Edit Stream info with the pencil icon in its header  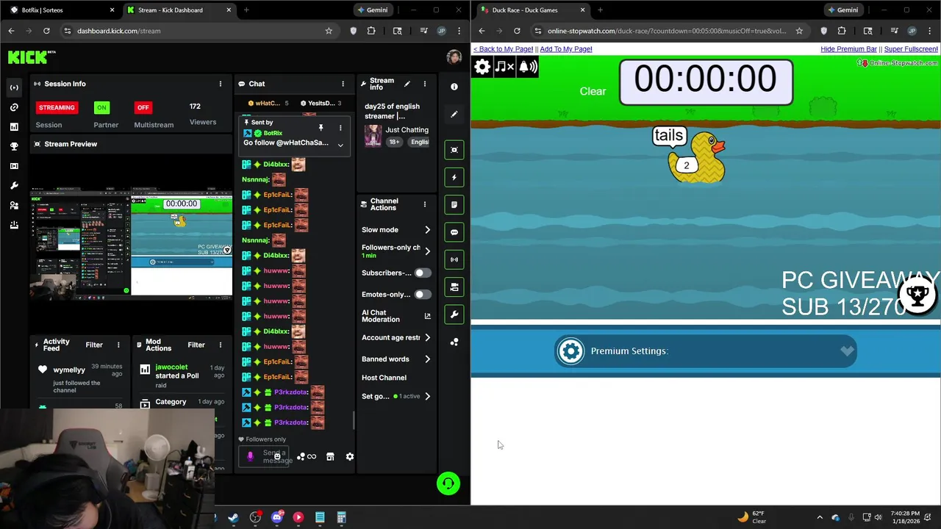[407, 84]
